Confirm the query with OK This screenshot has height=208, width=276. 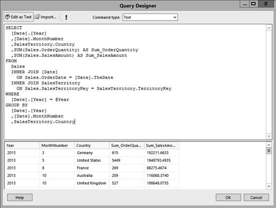tap(228, 197)
